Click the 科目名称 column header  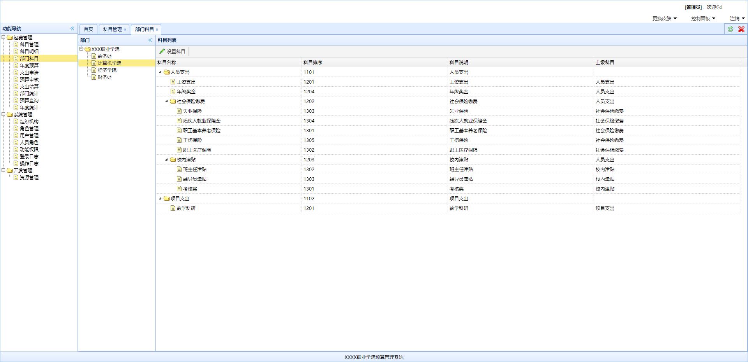229,62
